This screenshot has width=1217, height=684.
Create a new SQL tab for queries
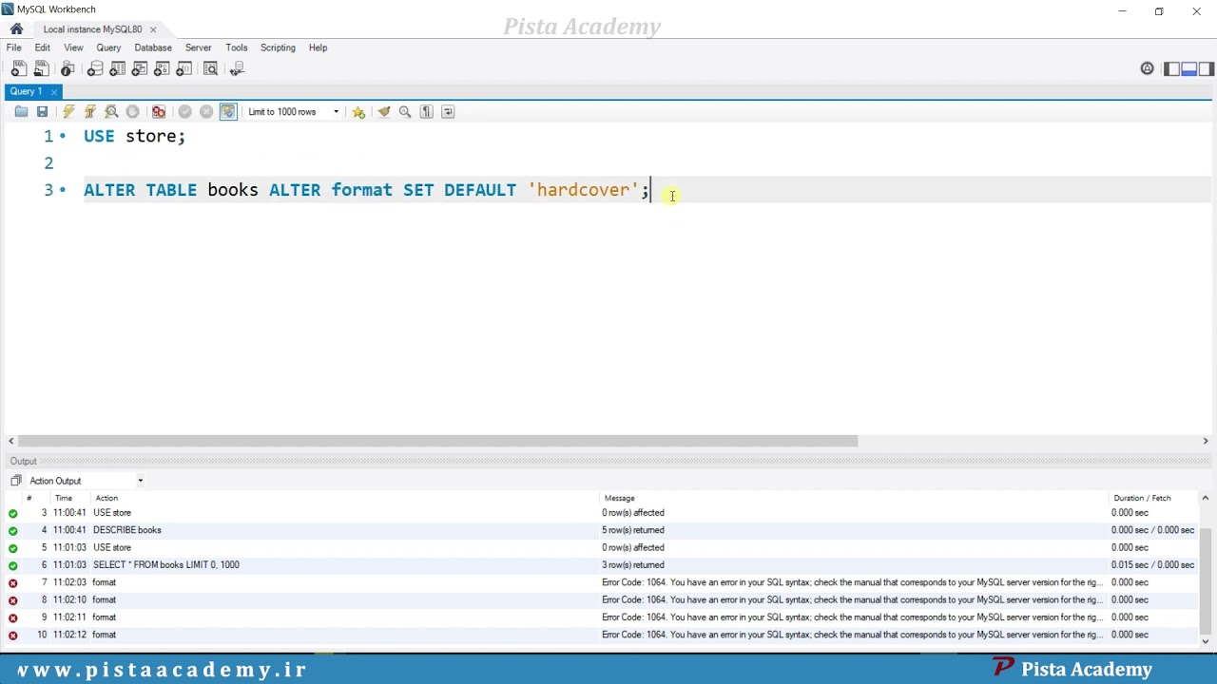19,68
